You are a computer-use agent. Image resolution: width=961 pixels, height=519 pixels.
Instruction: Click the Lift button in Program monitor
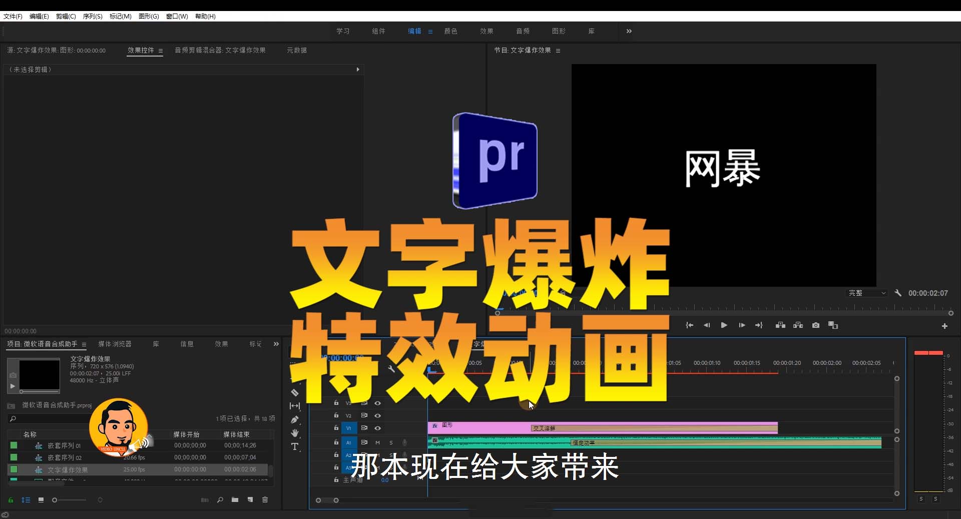click(x=780, y=325)
